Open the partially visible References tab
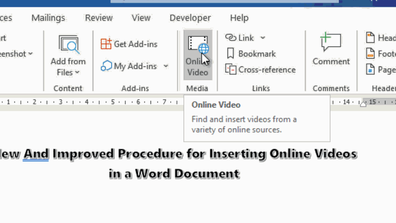Screen dimensions: 396x223 coord(6,18)
